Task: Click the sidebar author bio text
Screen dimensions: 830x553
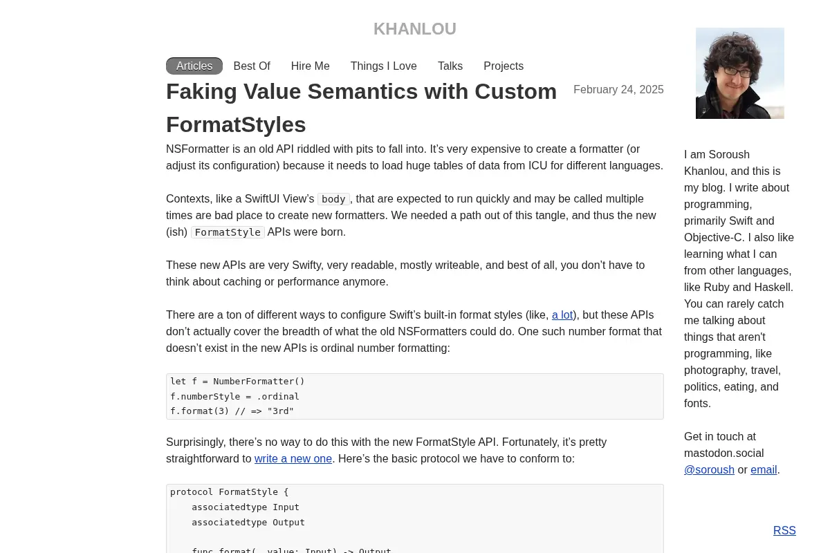Action: pos(739,279)
